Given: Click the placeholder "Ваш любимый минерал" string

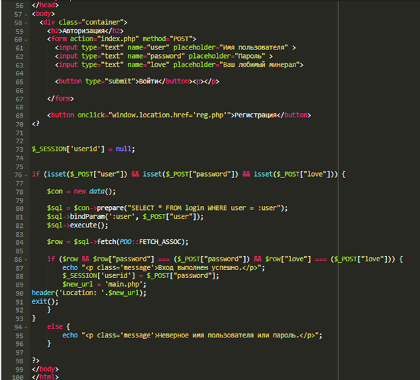Looking at the screenshot, I should tap(260, 65).
